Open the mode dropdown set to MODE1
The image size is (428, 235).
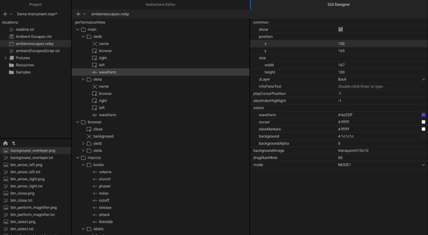(x=423, y=165)
